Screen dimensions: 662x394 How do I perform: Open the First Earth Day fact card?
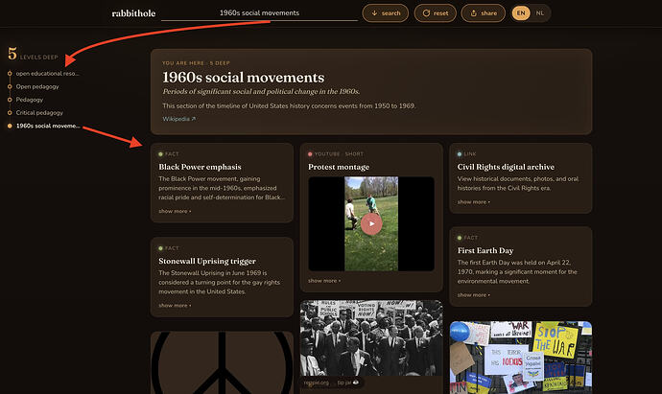click(521, 267)
